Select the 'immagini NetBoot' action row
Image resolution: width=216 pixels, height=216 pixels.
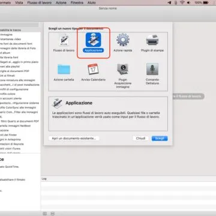point(20,126)
